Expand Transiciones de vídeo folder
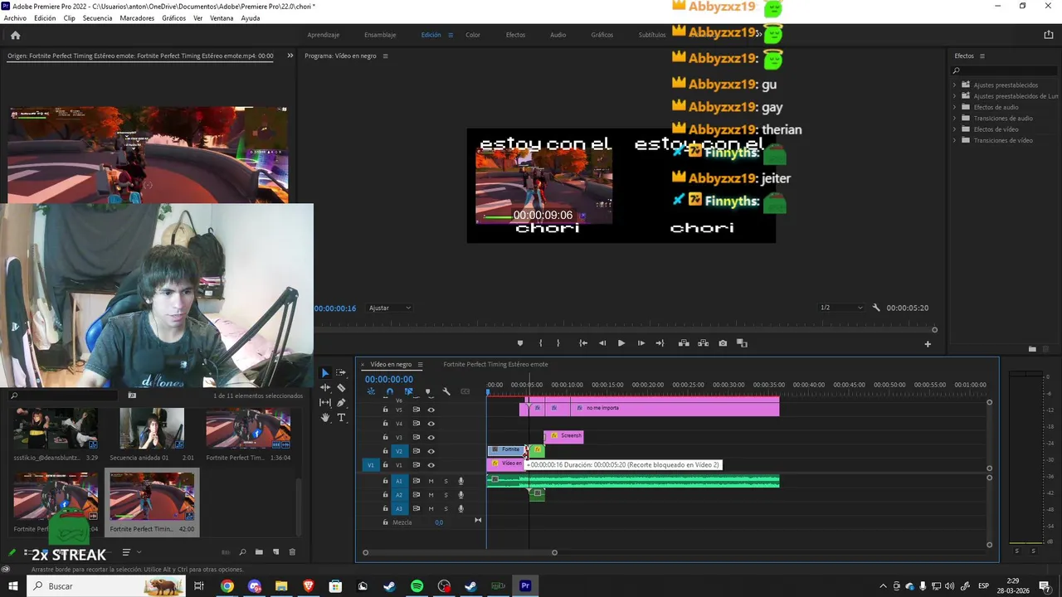 [954, 140]
